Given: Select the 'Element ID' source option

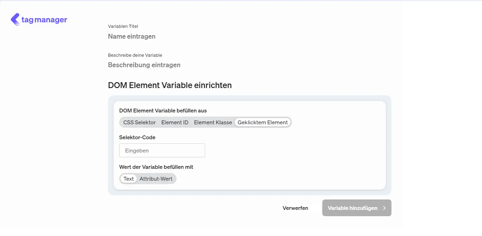Looking at the screenshot, I should pyautogui.click(x=175, y=122).
